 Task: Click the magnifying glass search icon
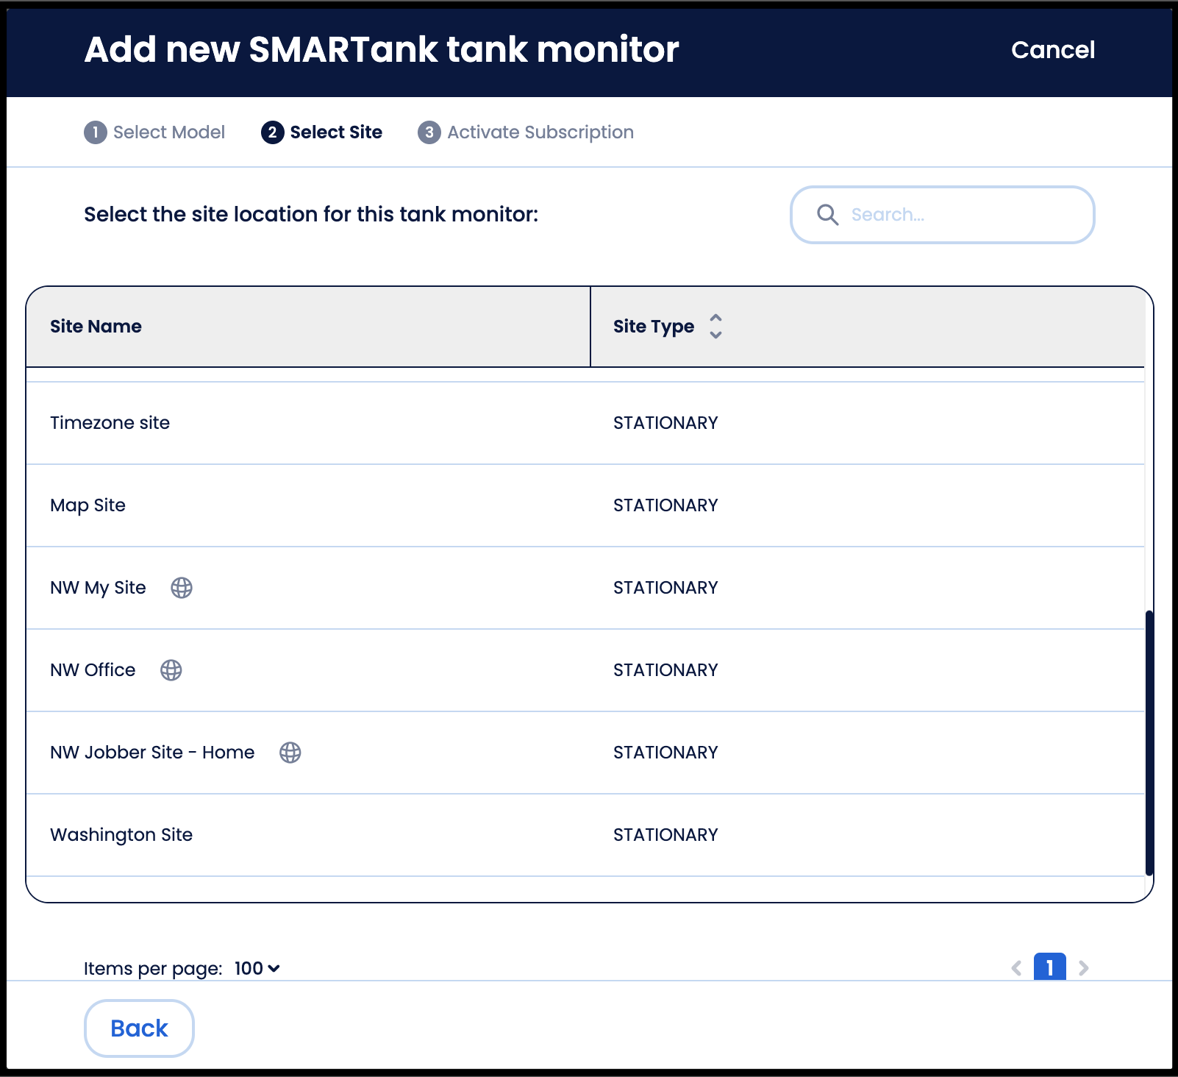[x=827, y=215]
